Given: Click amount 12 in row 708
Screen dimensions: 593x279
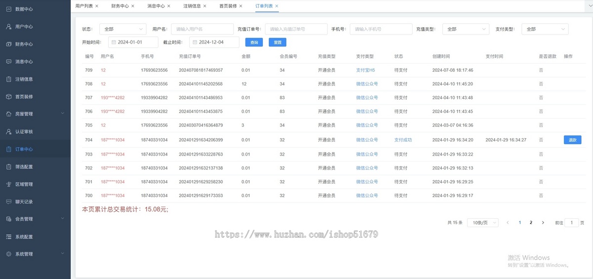Looking at the screenshot, I should [244, 84].
